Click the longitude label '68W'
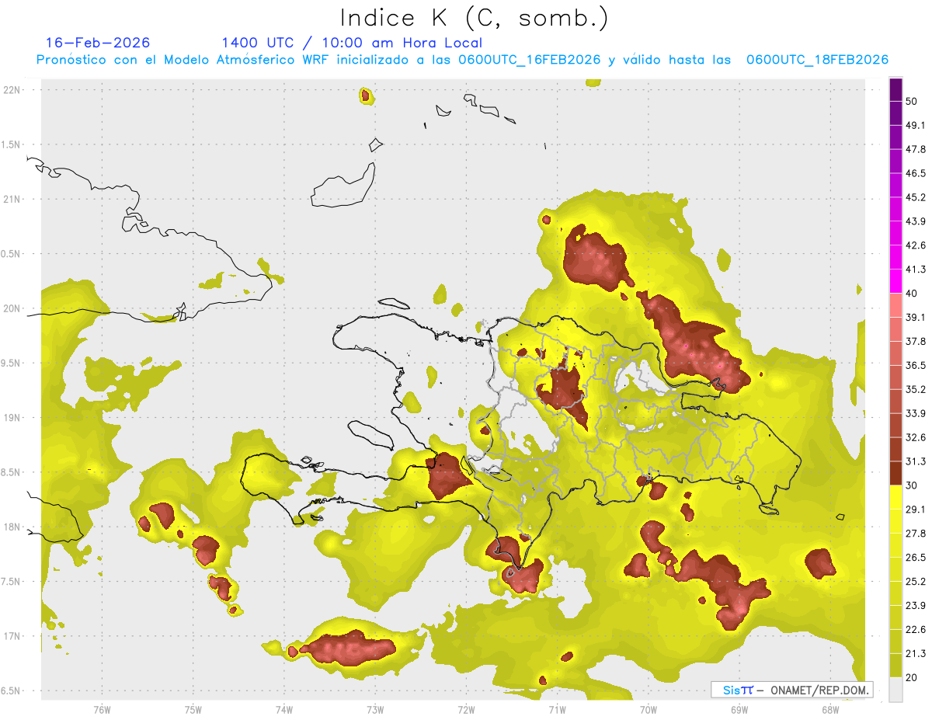This screenshot has height=720, width=932. (x=829, y=710)
